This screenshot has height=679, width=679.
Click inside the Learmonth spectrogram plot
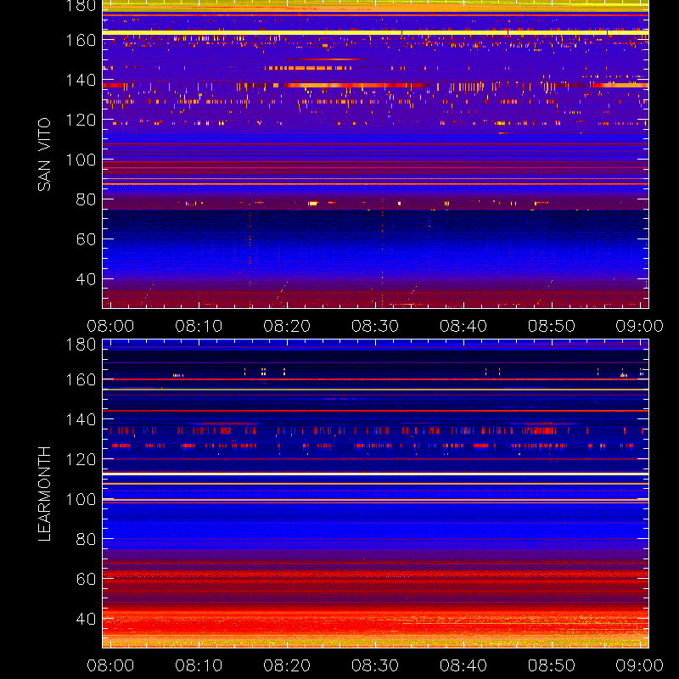click(375, 494)
